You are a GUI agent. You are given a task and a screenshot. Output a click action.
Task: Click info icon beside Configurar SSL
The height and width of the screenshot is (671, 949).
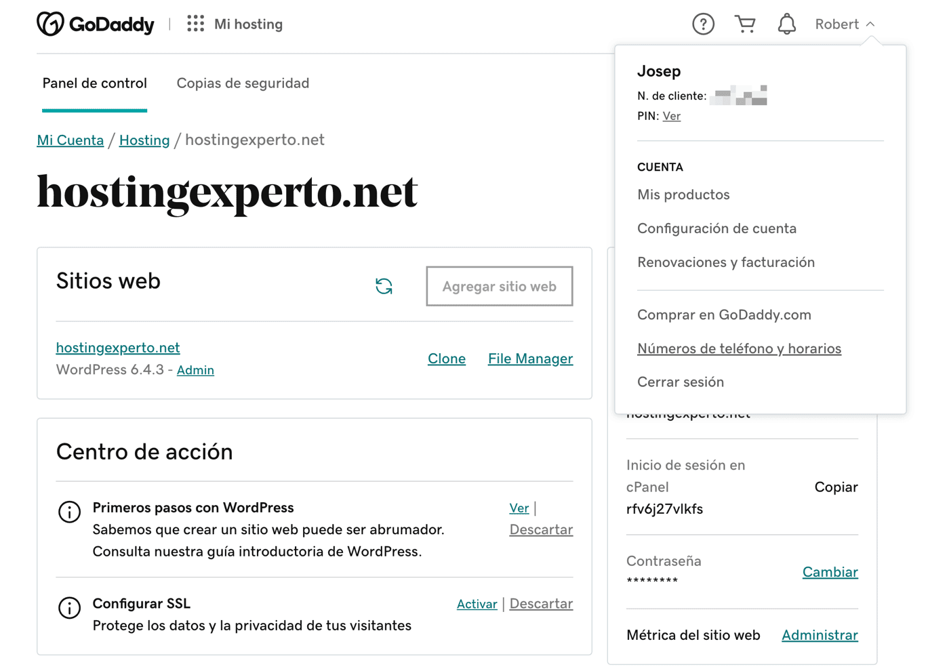[x=69, y=607]
